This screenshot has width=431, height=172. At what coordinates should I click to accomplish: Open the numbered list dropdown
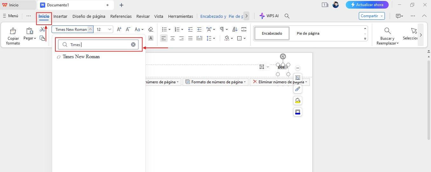pyautogui.click(x=183, y=30)
